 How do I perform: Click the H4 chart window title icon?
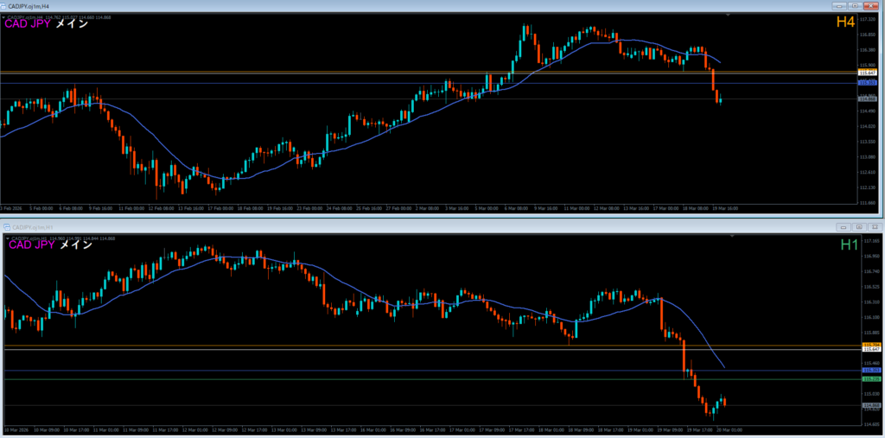4,7
